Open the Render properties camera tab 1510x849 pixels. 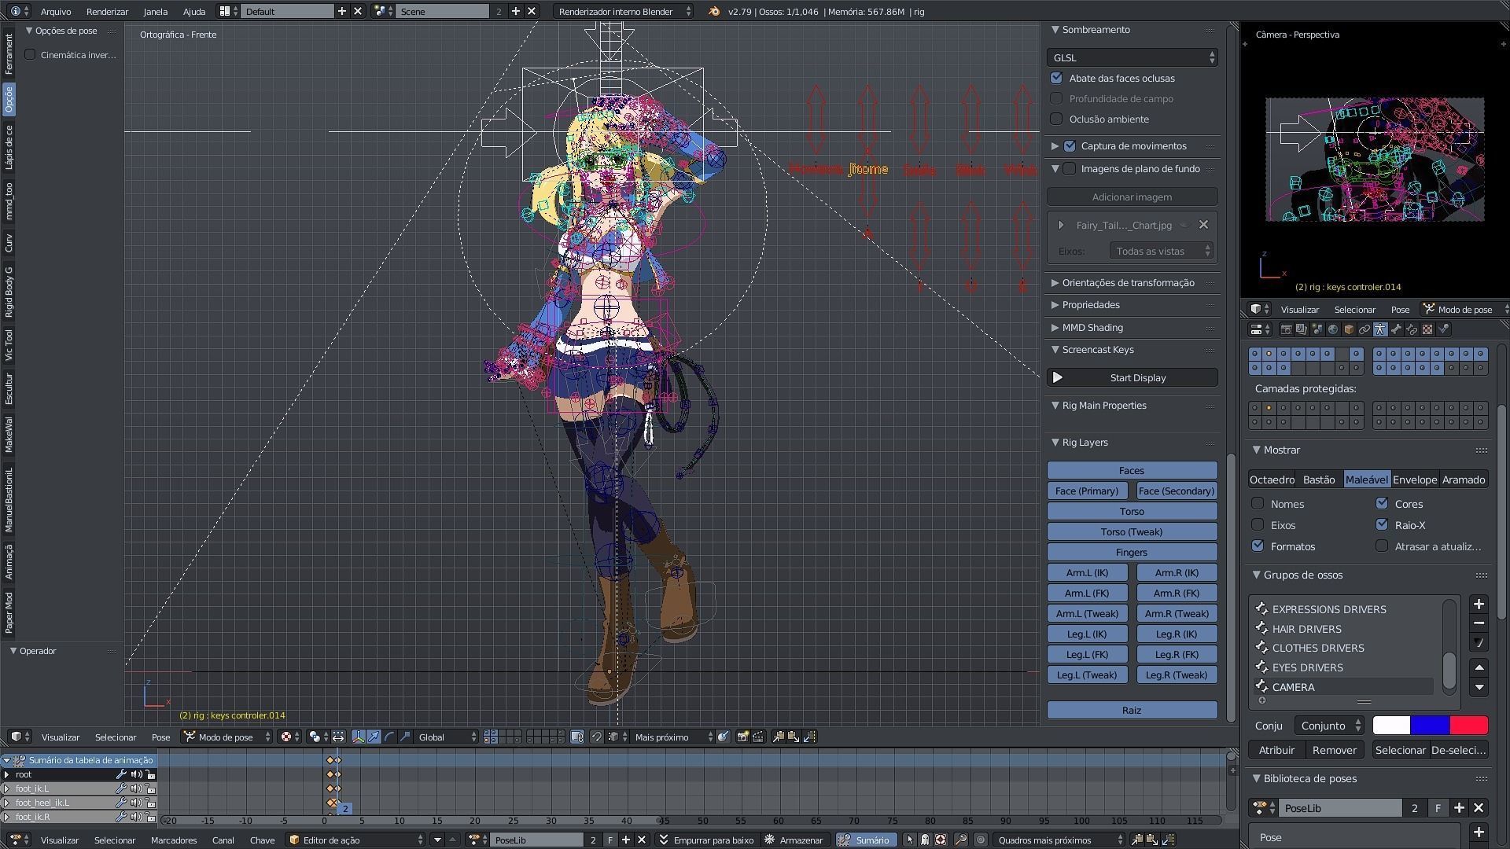point(1287,329)
